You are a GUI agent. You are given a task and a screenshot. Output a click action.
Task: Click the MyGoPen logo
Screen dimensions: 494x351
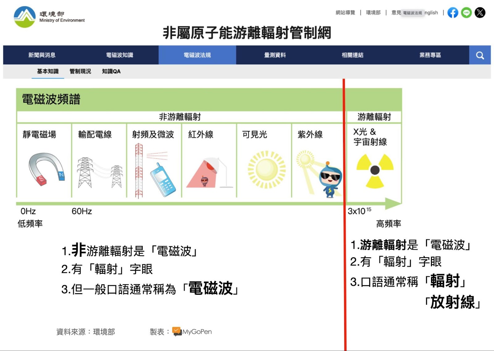point(192,332)
